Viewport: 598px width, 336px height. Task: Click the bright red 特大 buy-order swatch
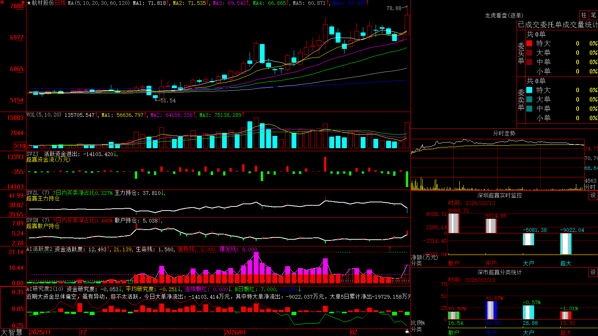pos(529,43)
